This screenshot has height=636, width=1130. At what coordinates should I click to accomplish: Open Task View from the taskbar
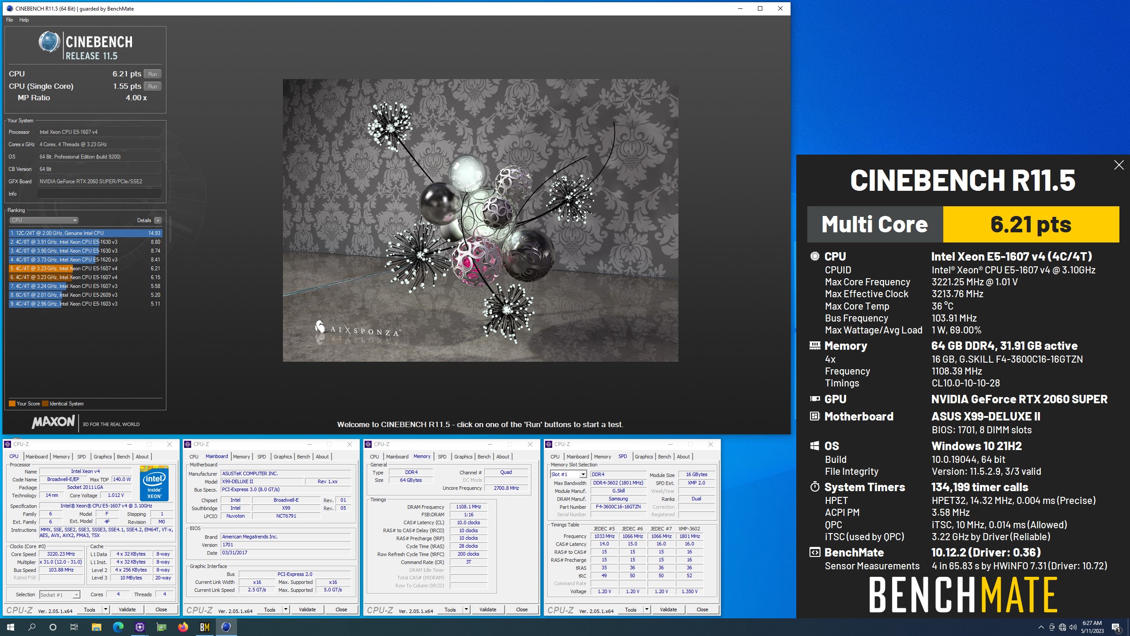click(x=74, y=627)
